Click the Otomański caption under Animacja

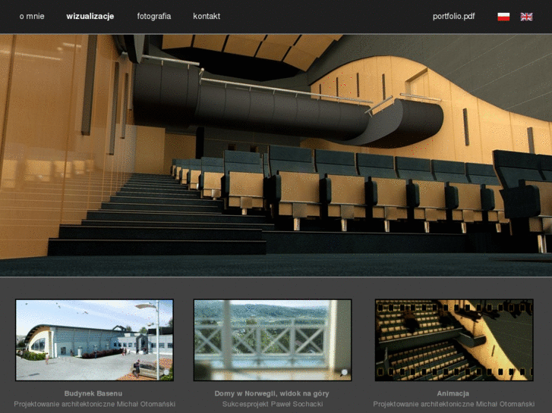[x=454, y=404]
